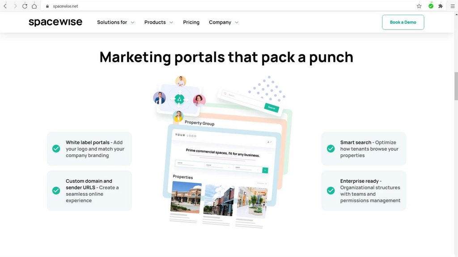Open the browser home page icon

tap(34, 6)
